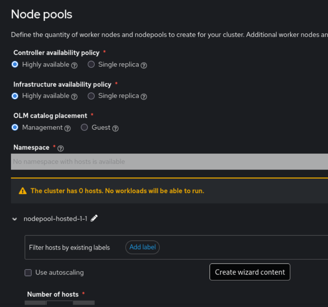Image resolution: width=328 pixels, height=307 pixels.
Task: Select Single replica for Infrastructure availability policy
Action: click(91, 96)
